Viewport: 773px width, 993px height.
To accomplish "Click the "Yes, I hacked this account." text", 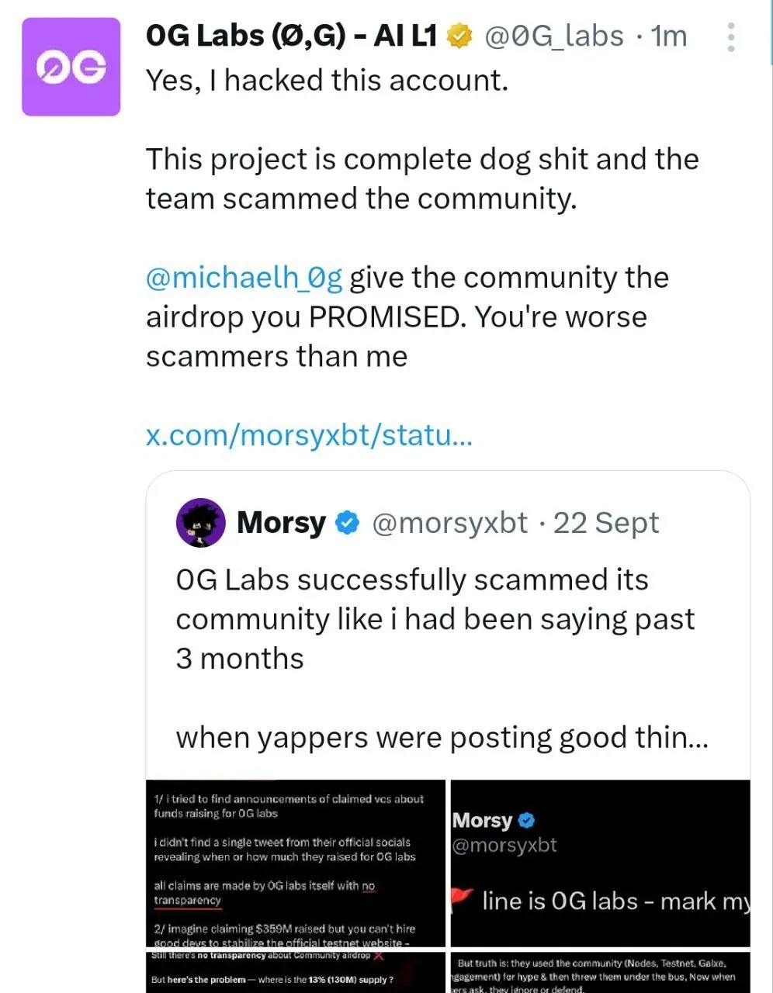I will (x=327, y=80).
